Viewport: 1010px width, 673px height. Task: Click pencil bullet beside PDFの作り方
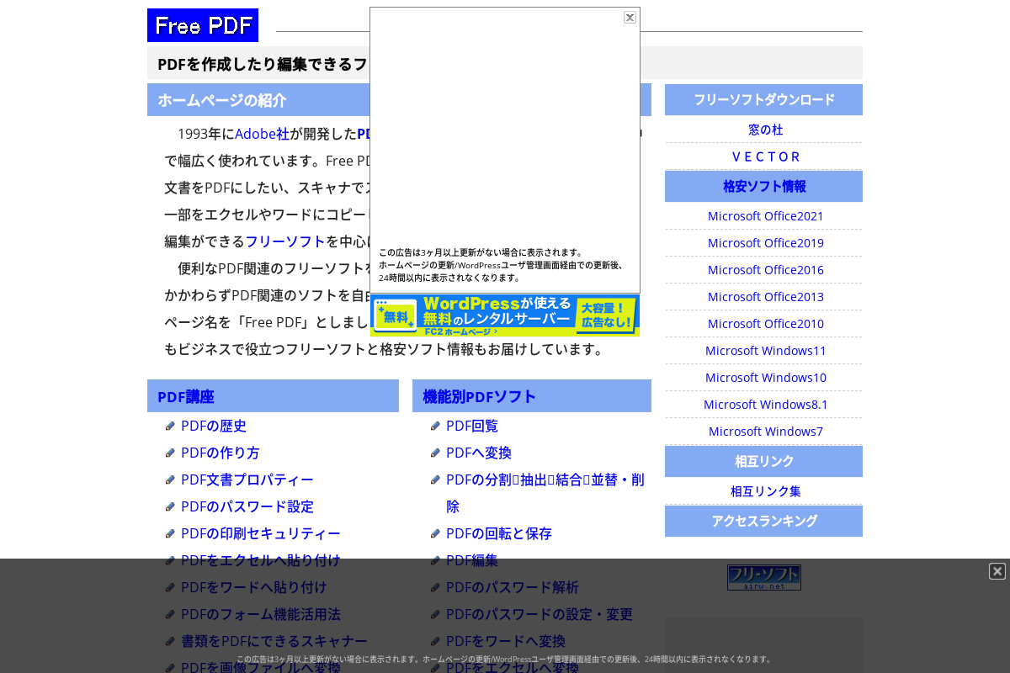click(x=170, y=453)
